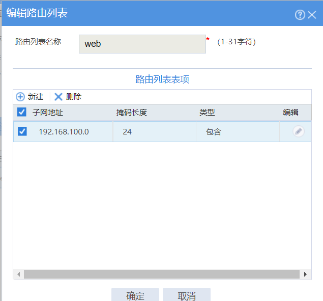Sort by 掩码长度 column header

pos(131,113)
